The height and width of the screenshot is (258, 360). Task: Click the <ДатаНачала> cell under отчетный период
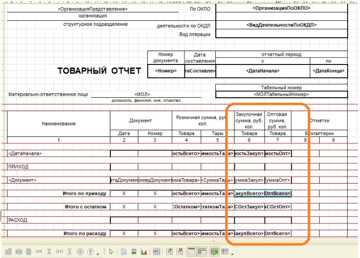point(263,71)
